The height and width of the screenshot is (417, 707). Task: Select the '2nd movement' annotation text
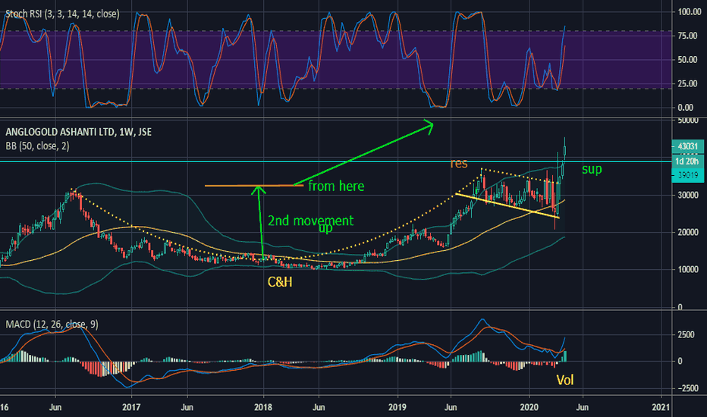[311, 221]
